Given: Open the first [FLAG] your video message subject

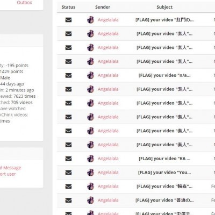Looking at the screenshot, I should pyautogui.click(x=164, y=20).
